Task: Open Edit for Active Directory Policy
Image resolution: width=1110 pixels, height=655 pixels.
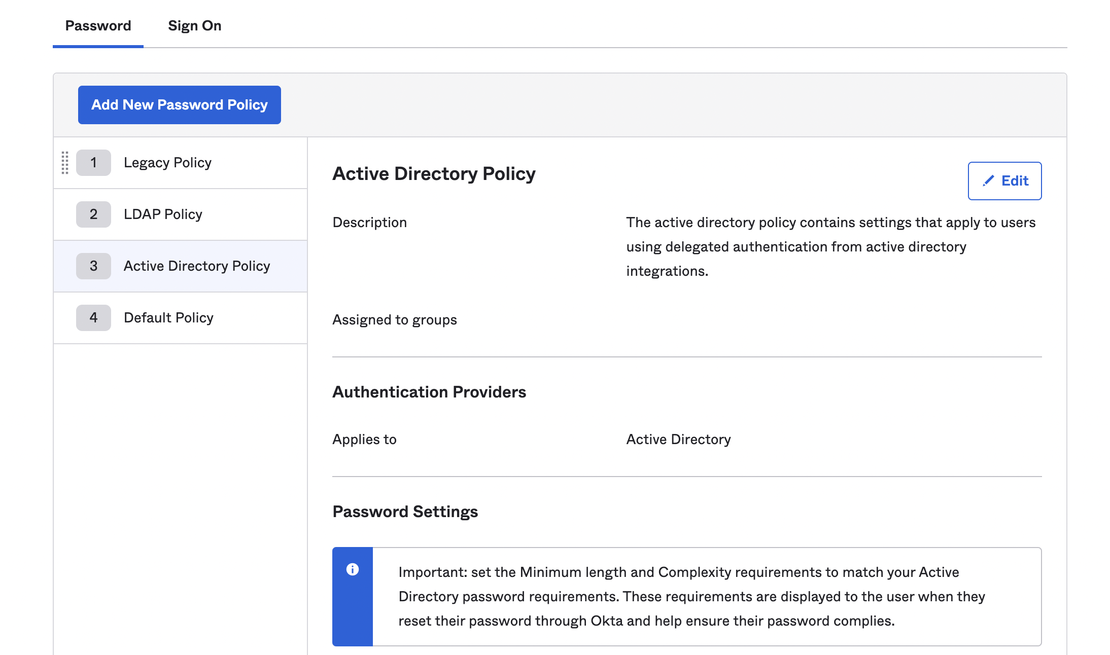Action: coord(1004,180)
